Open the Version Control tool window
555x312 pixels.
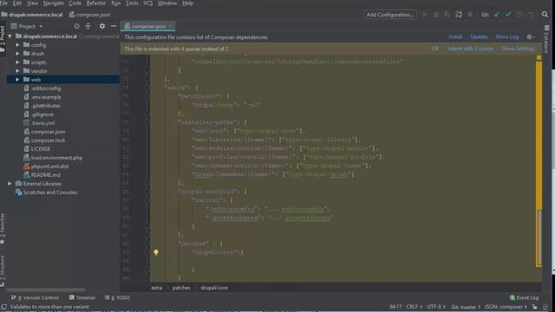(35, 298)
